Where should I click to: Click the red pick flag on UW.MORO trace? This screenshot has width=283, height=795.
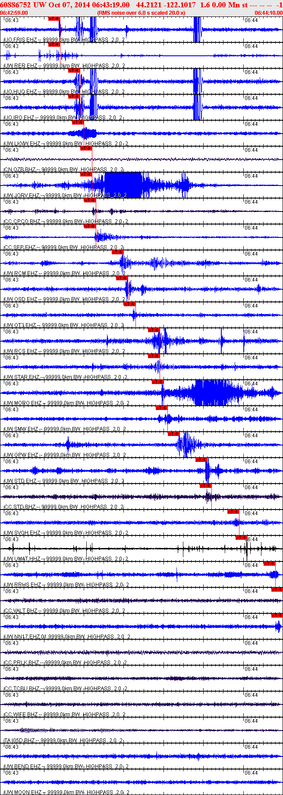pyautogui.click(x=157, y=382)
